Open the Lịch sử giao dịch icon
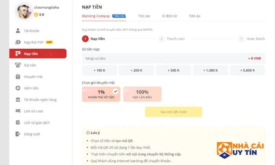 coord(18,123)
